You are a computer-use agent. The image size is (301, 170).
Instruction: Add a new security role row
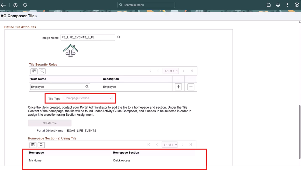click(178, 87)
